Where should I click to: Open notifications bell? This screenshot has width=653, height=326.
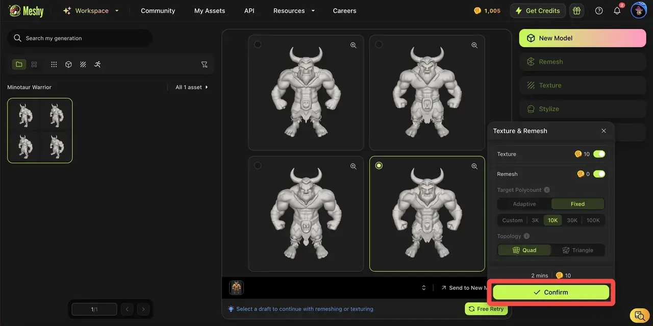pos(617,11)
